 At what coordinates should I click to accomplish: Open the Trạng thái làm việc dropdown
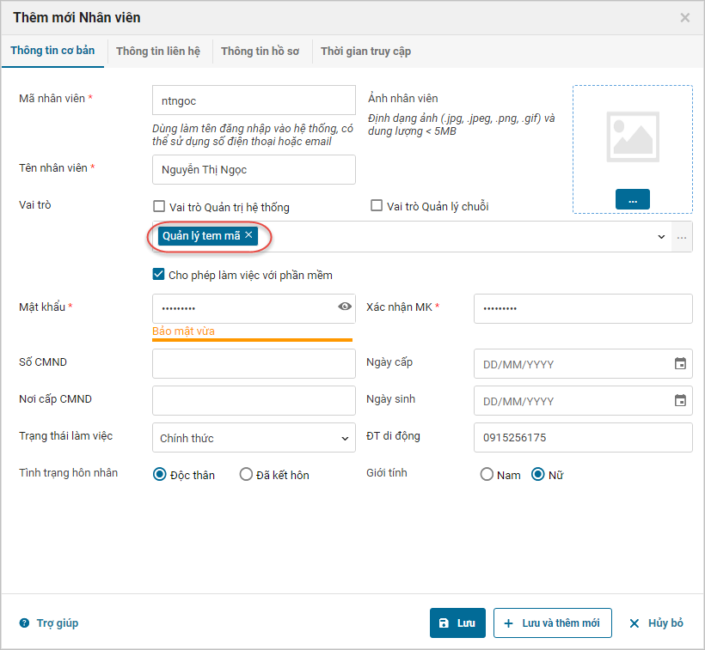(x=253, y=438)
